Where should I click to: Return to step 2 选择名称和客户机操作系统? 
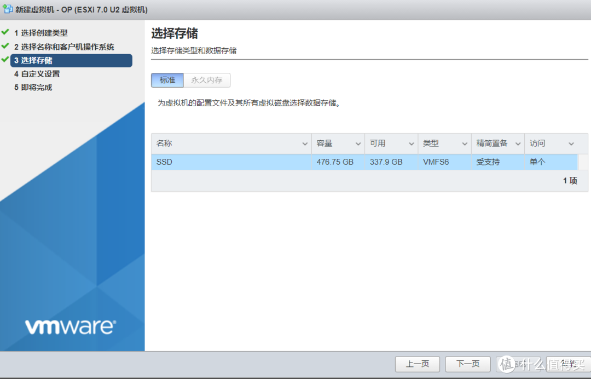pos(65,47)
